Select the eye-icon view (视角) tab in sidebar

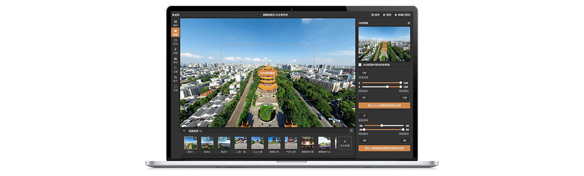175,32
